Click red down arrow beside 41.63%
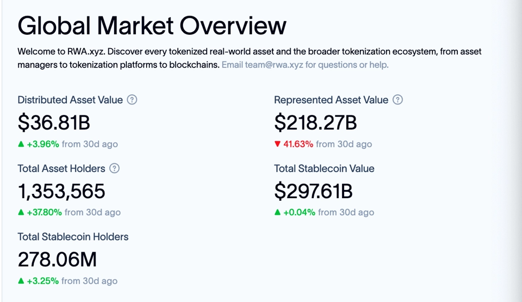The width and height of the screenshot is (522, 302). (277, 144)
